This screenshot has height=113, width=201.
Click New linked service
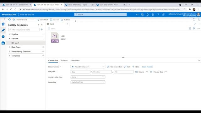[x=136, y=67]
